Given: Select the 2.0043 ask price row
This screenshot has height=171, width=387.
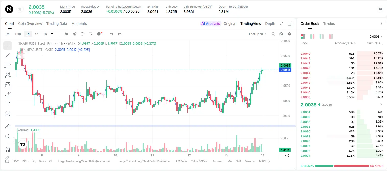Looking at the screenshot, I should point(342,78).
